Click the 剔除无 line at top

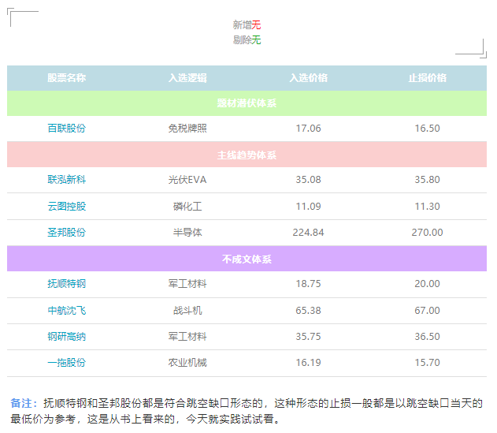[x=247, y=40]
